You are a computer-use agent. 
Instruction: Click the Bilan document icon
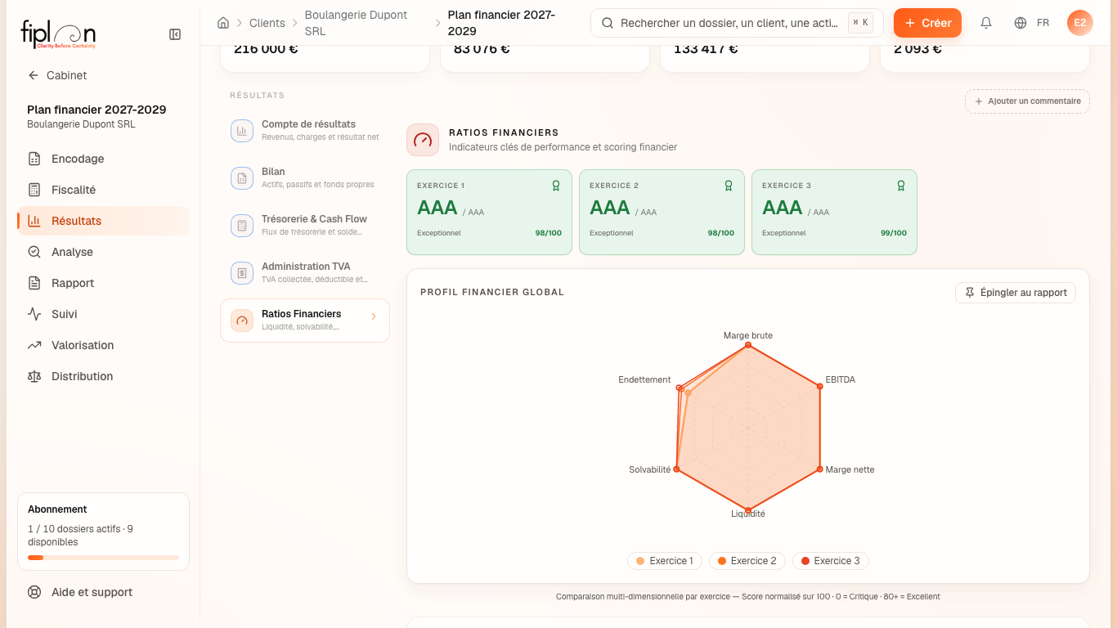(242, 178)
